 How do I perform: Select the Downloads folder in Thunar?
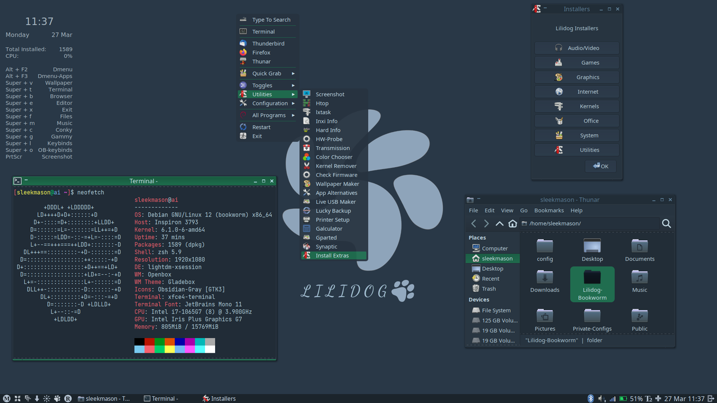[x=544, y=281]
